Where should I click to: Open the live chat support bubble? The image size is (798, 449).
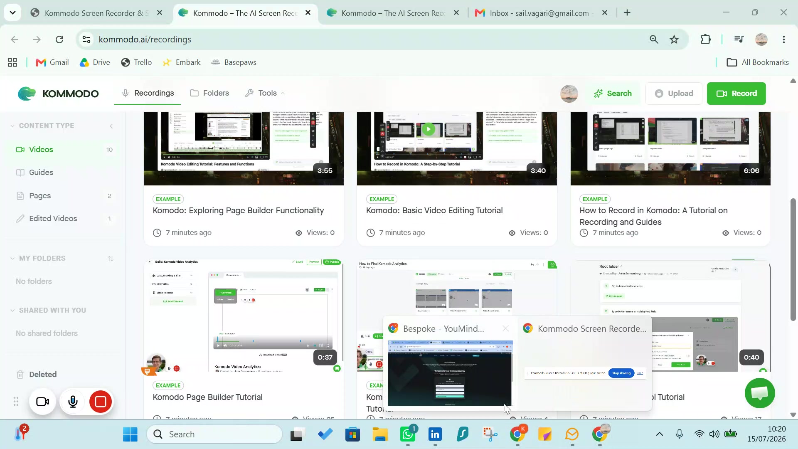coord(760,393)
